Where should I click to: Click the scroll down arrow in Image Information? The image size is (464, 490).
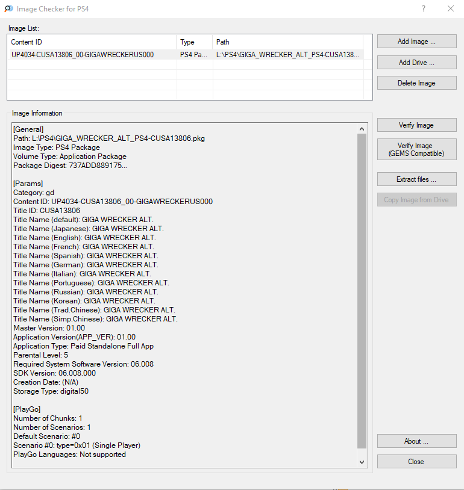(362, 462)
